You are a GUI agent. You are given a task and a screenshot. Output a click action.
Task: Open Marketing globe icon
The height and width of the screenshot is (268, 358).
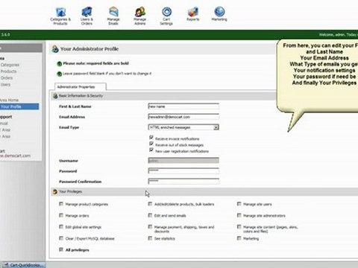pos(219,12)
